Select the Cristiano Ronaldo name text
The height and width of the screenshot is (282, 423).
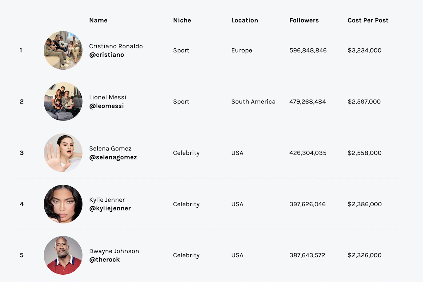click(116, 46)
